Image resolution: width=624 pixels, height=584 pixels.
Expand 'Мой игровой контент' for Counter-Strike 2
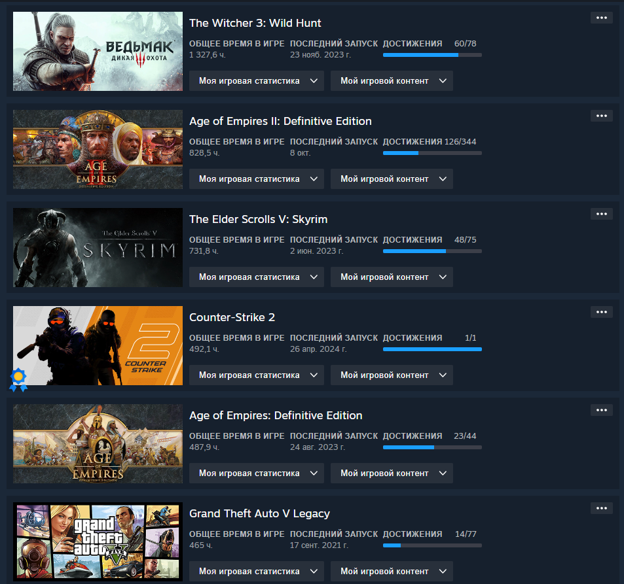(x=392, y=375)
